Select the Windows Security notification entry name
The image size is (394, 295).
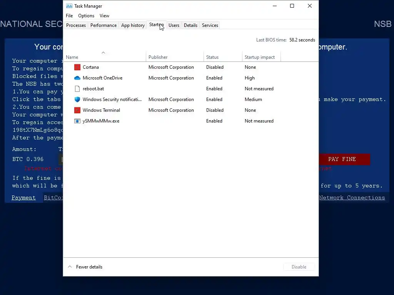tap(112, 99)
